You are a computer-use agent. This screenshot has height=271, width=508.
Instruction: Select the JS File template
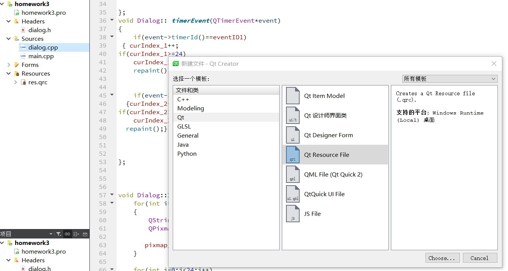point(335,214)
